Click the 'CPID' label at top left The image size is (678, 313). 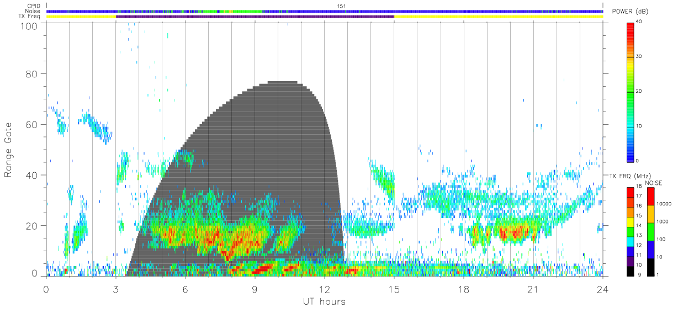click(34, 6)
